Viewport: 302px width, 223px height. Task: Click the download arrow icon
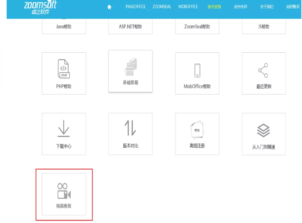(x=63, y=128)
